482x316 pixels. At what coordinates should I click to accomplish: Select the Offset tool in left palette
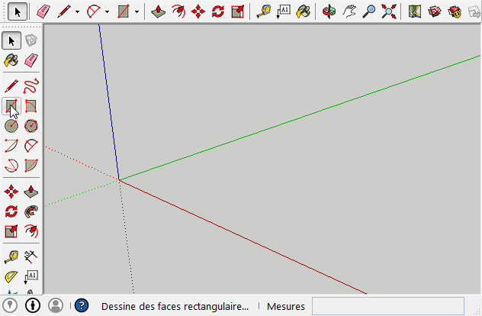tap(31, 231)
